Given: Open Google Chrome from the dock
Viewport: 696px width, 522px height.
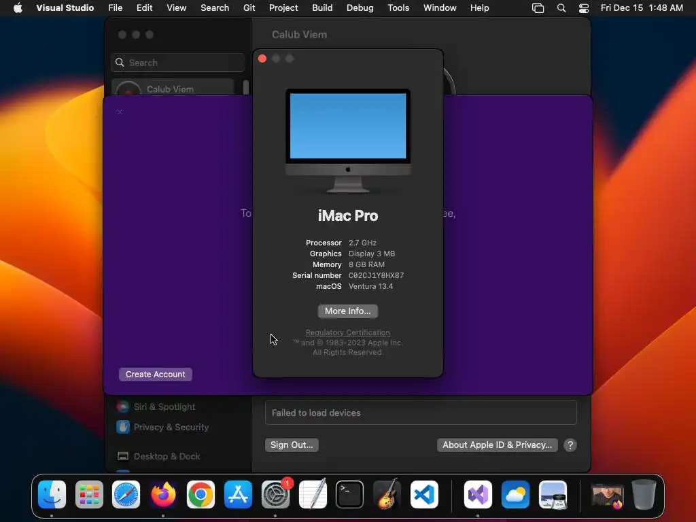Looking at the screenshot, I should pos(201,494).
